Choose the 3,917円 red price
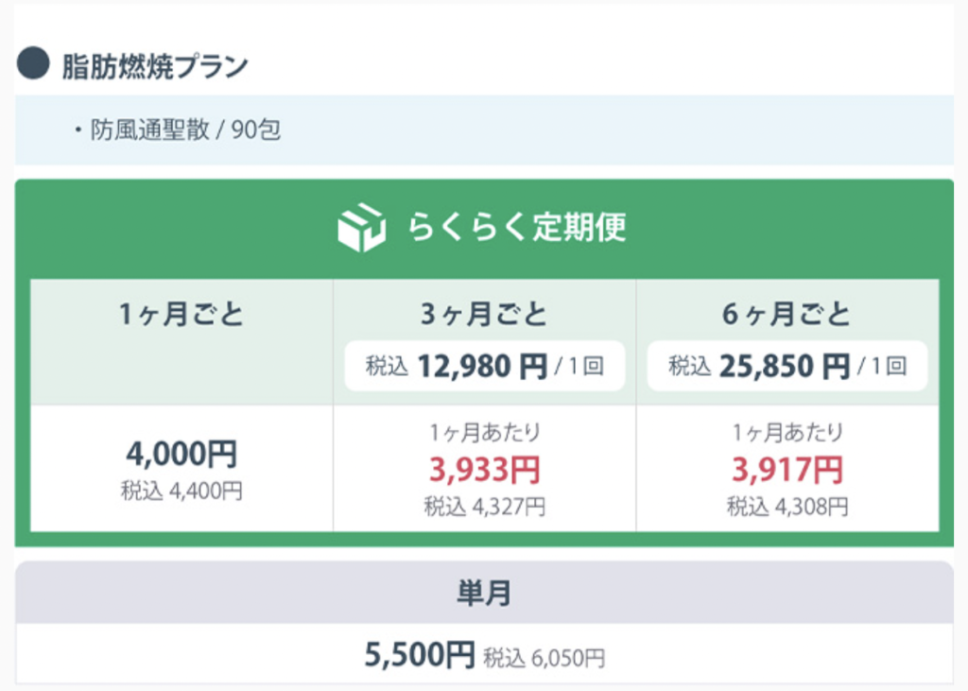Image resolution: width=968 pixels, height=691 pixels. coord(786,469)
